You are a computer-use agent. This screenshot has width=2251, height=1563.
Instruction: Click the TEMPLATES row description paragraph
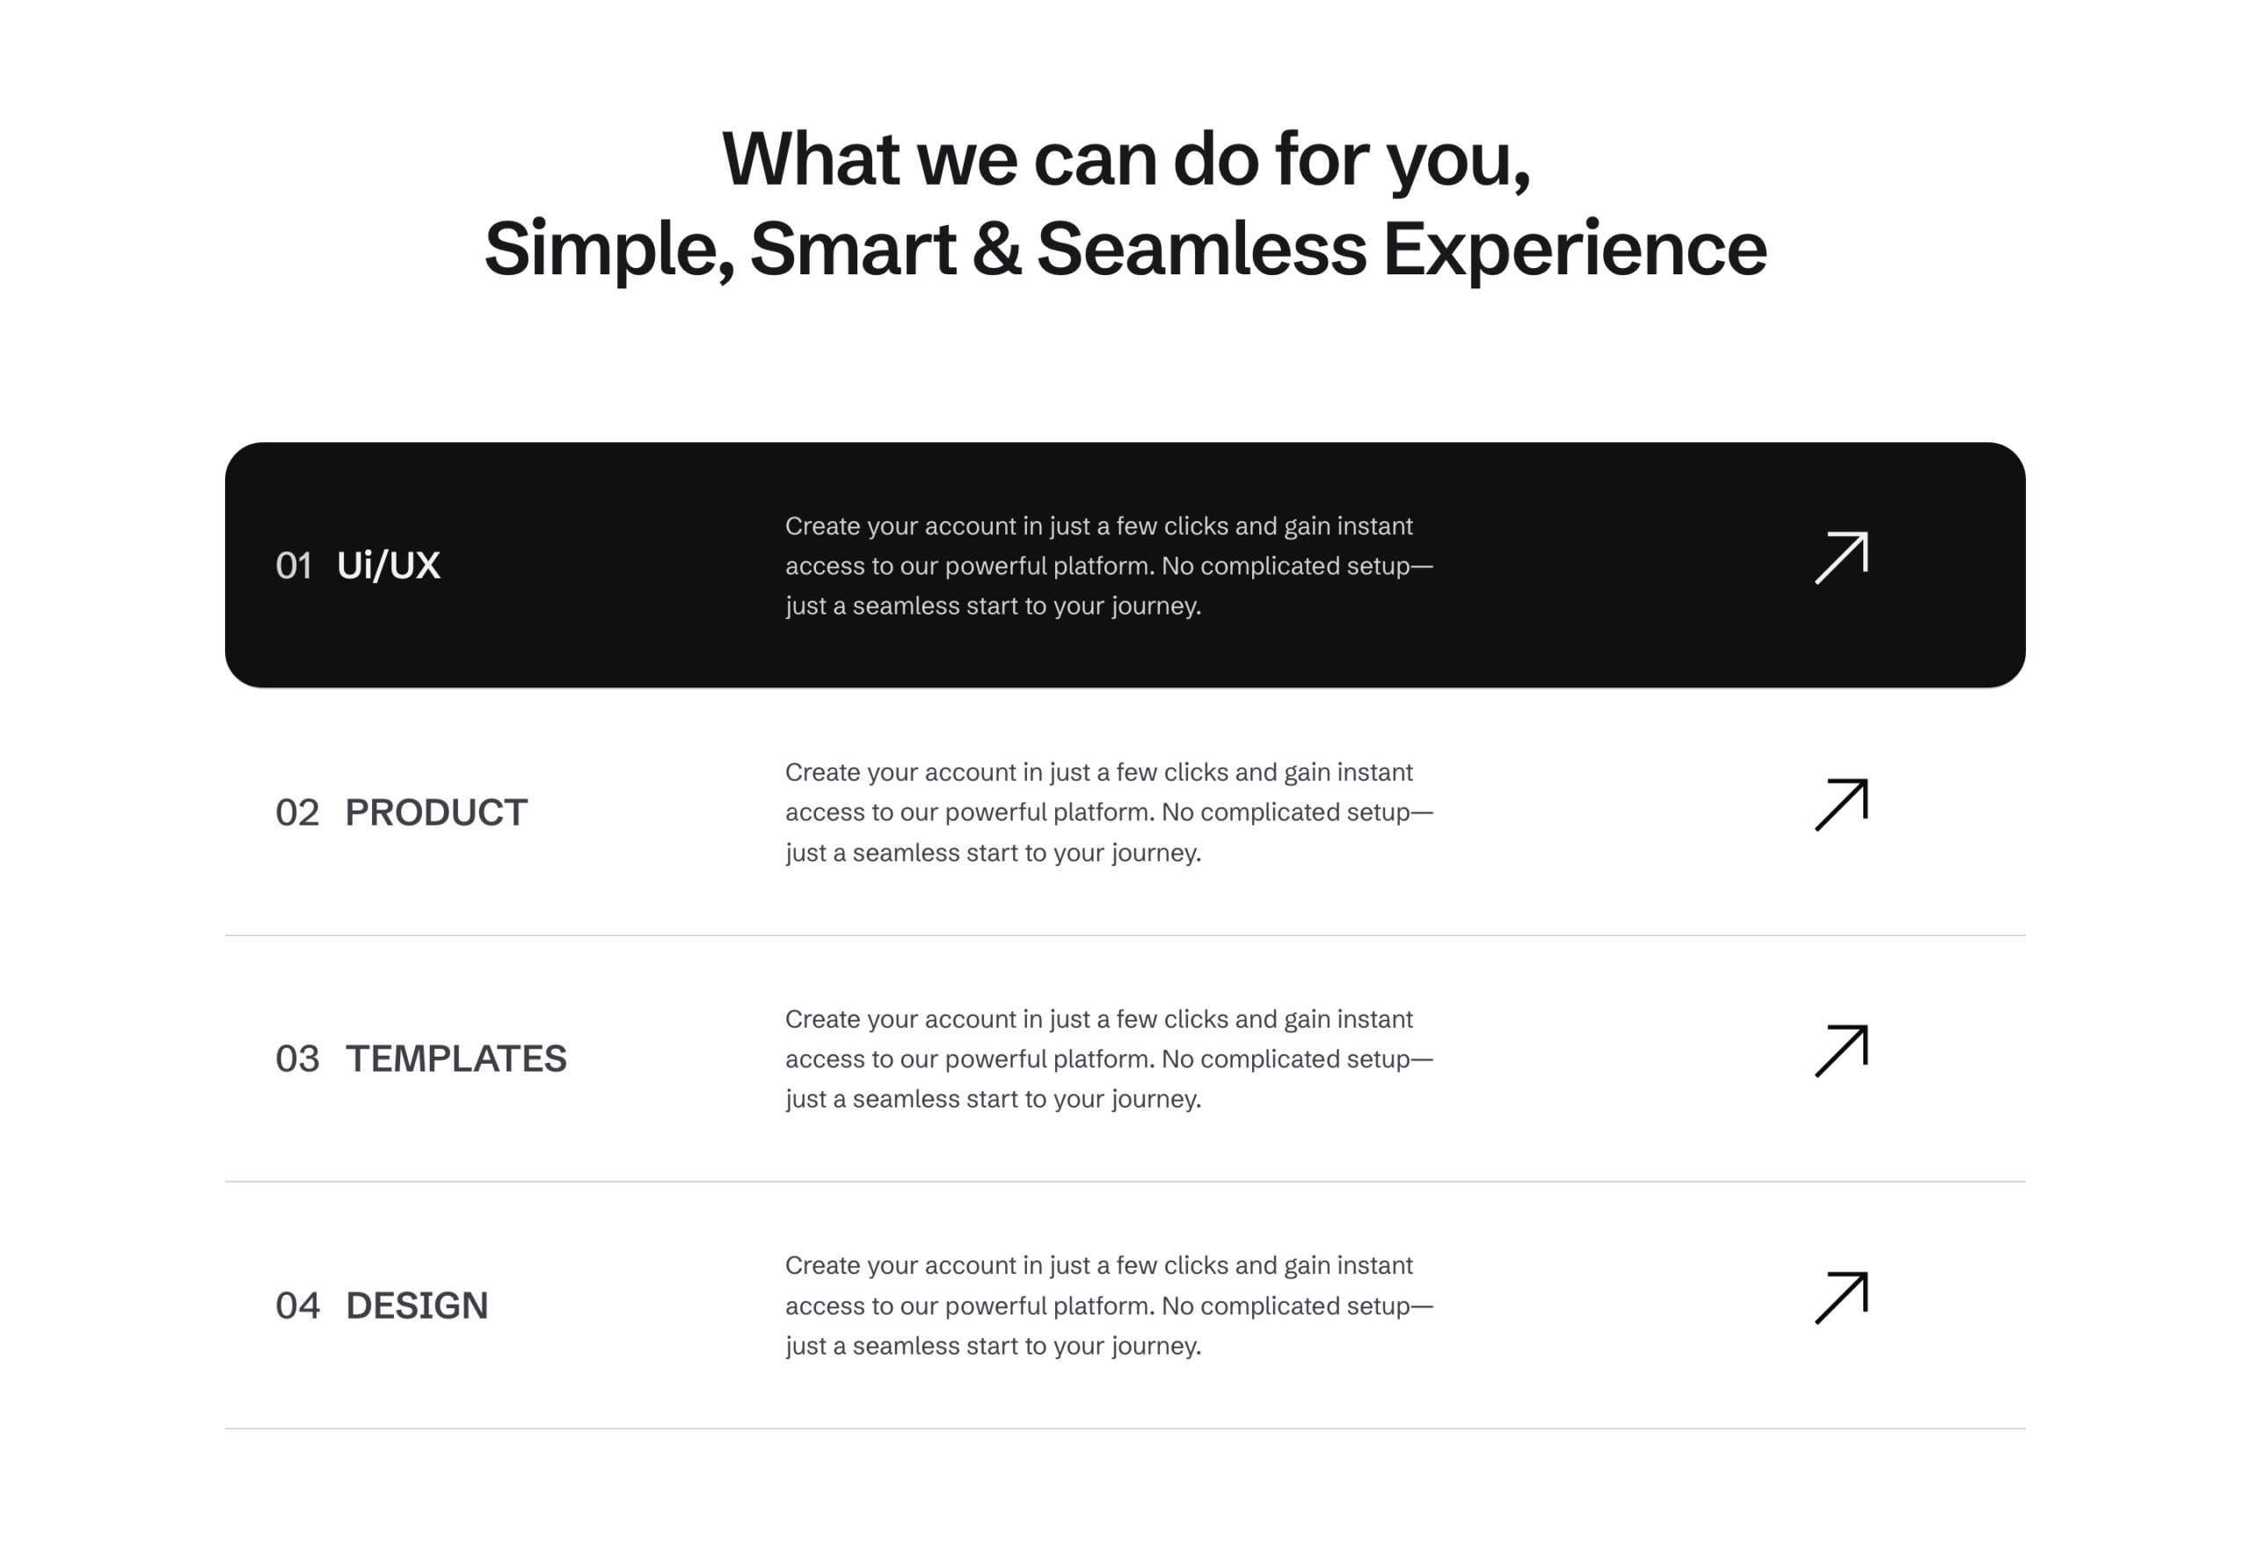click(x=1109, y=1058)
